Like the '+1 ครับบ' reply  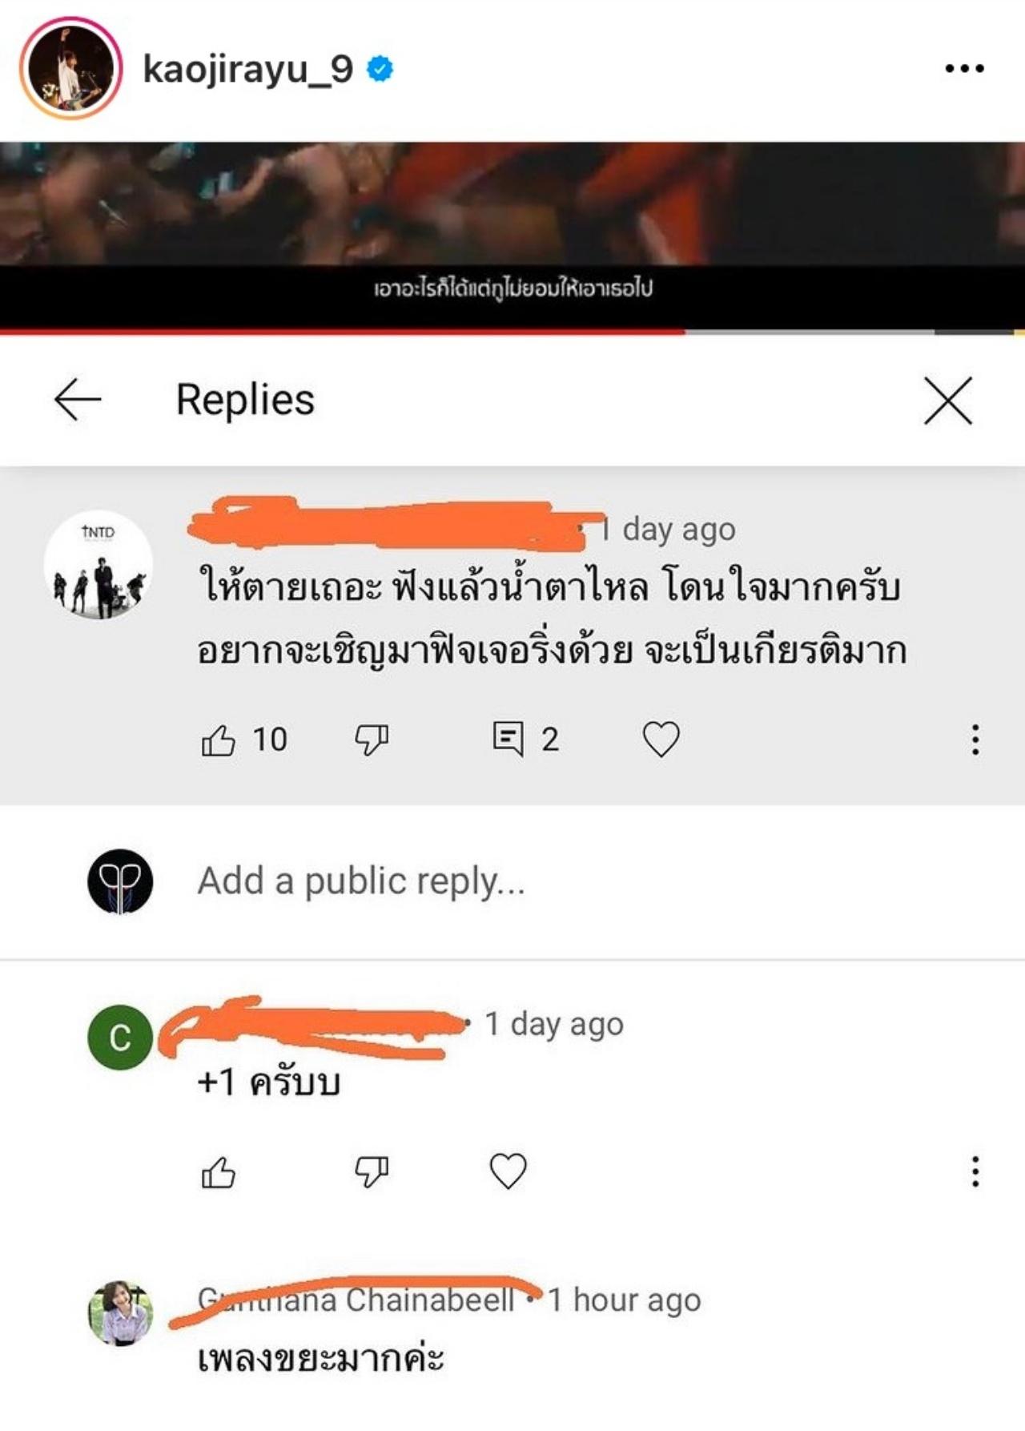tap(218, 1172)
